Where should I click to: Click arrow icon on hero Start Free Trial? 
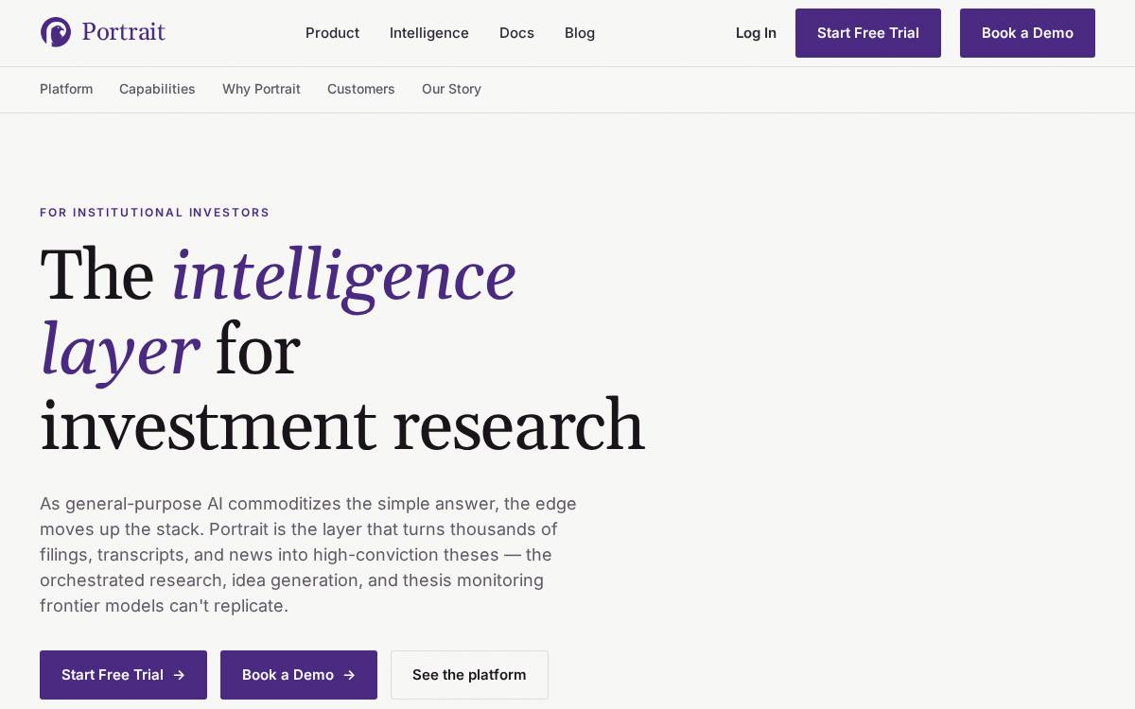point(179,675)
